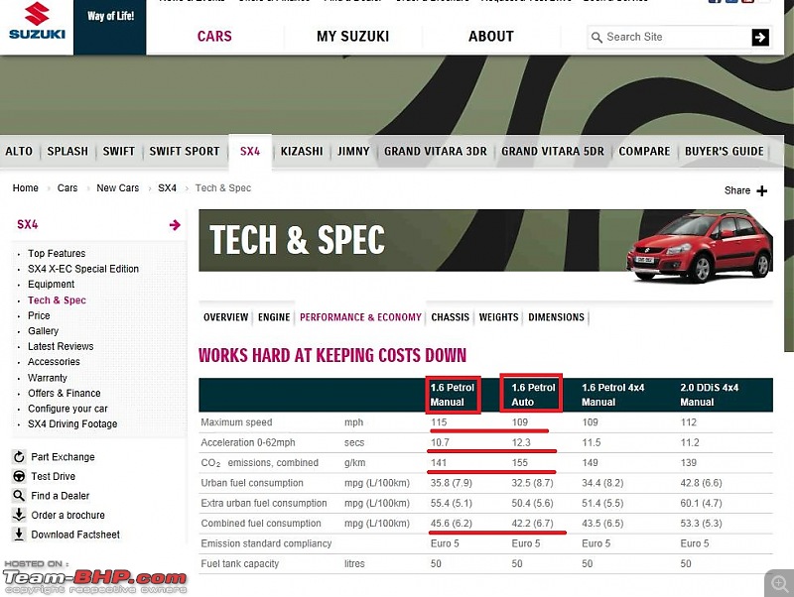Select the SPLASH model tab
Screen dimensions: 794x597
[x=67, y=152]
